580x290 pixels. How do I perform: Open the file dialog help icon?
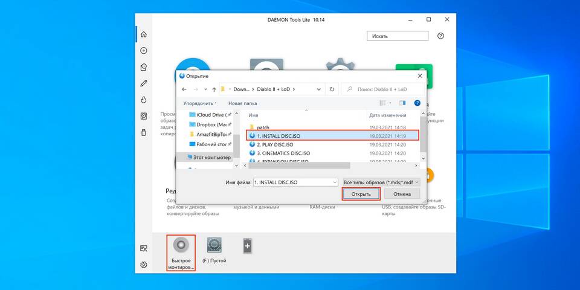pos(417,103)
